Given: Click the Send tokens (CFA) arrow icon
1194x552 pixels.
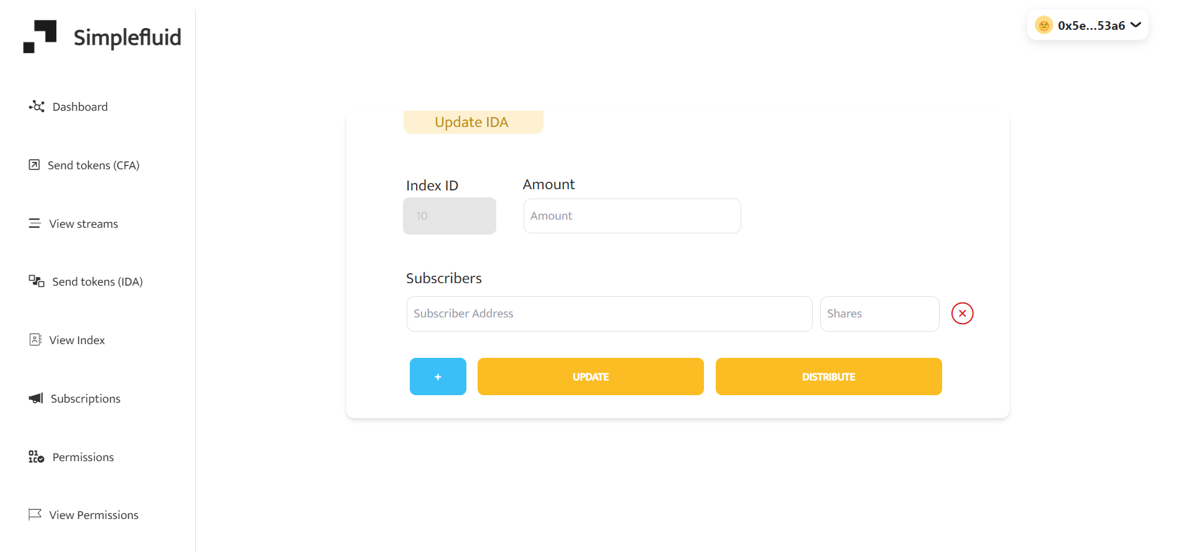Looking at the screenshot, I should click(x=34, y=165).
